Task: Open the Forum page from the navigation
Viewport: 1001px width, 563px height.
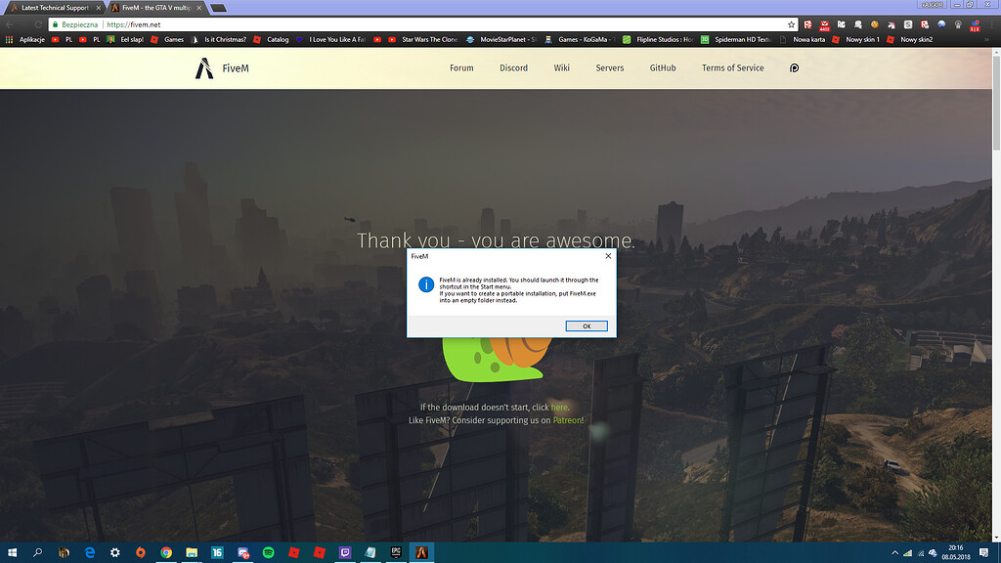Action: pyautogui.click(x=461, y=68)
